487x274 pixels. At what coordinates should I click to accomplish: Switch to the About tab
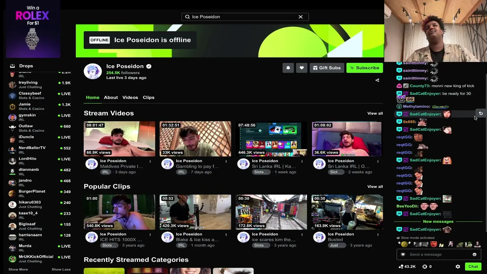click(111, 97)
